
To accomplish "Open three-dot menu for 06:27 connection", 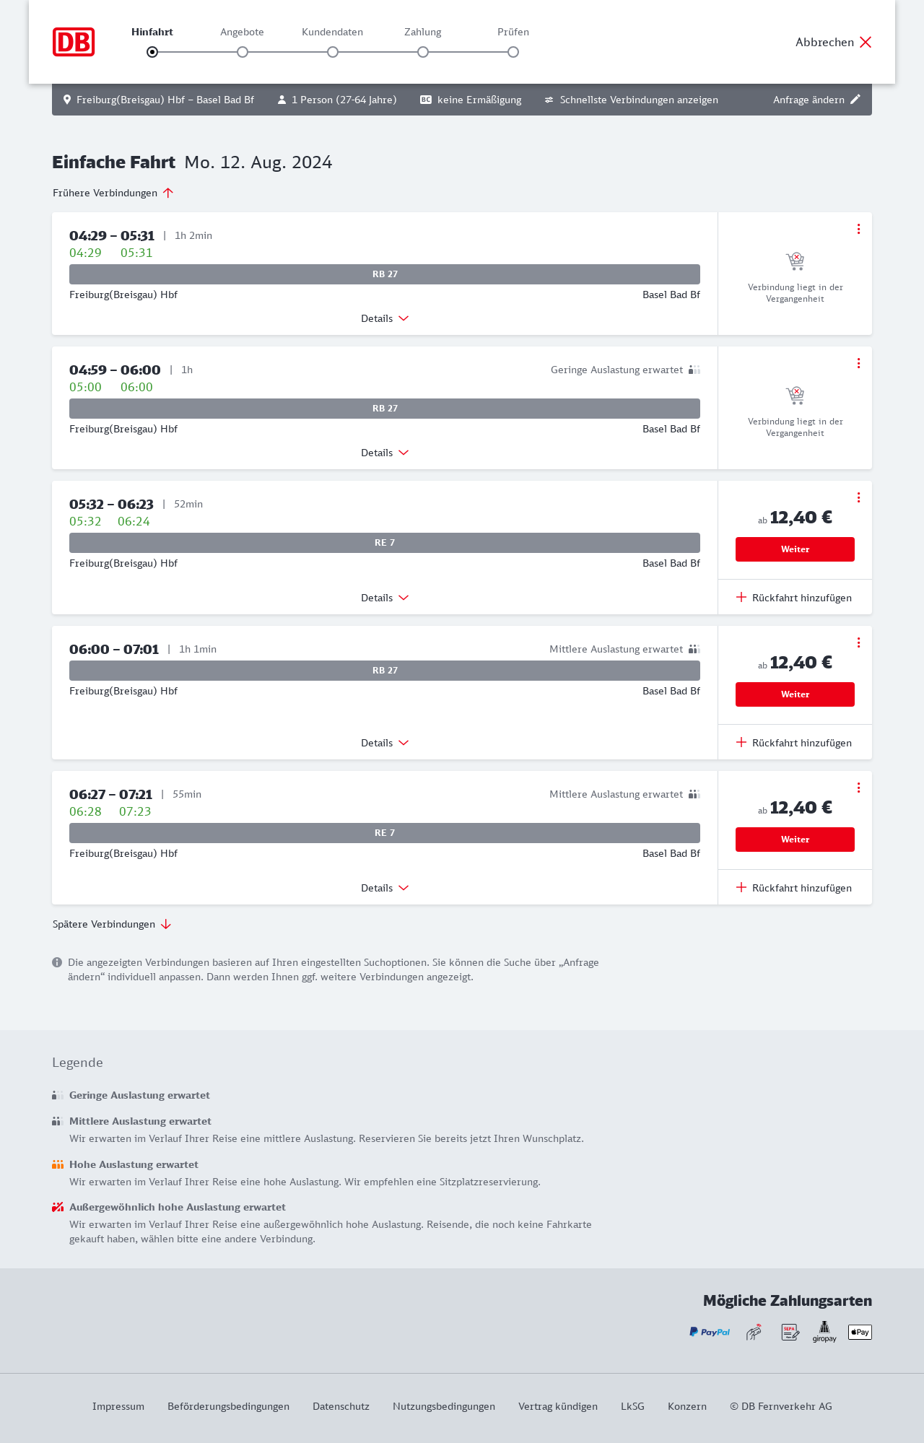I will click(858, 788).
